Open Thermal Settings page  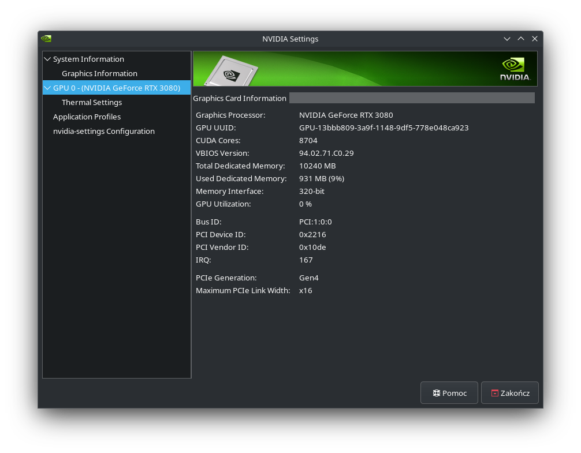[92, 102]
